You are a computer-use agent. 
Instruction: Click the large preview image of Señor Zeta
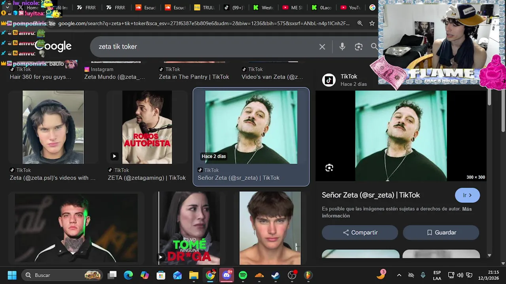401,136
